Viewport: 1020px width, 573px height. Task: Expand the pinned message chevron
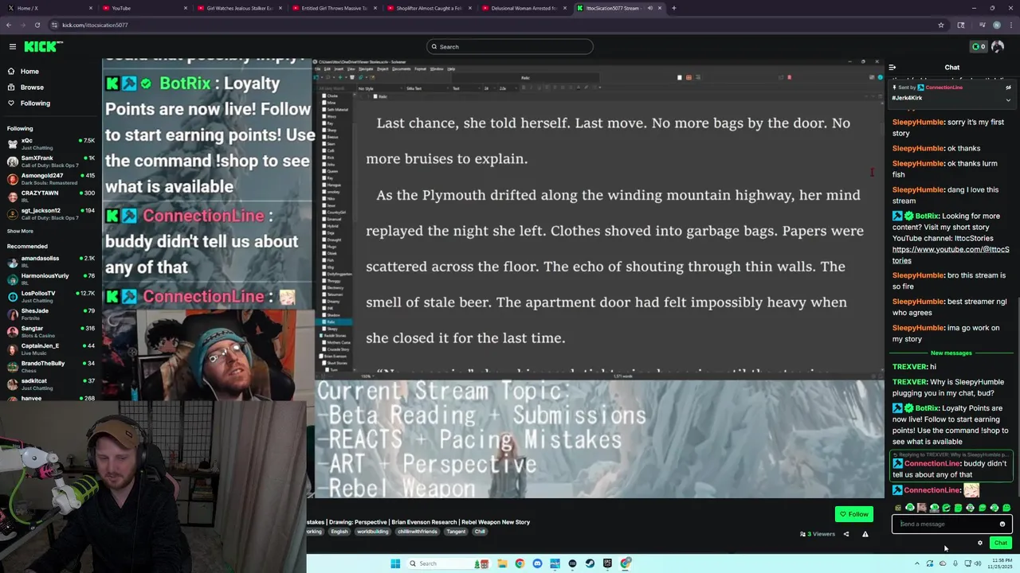pos(1008,100)
